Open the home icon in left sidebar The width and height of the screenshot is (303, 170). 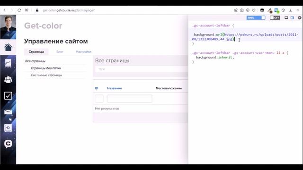[x=8, y=47]
